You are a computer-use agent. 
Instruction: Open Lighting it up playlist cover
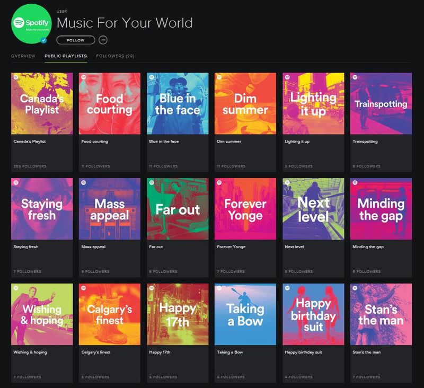click(313, 103)
